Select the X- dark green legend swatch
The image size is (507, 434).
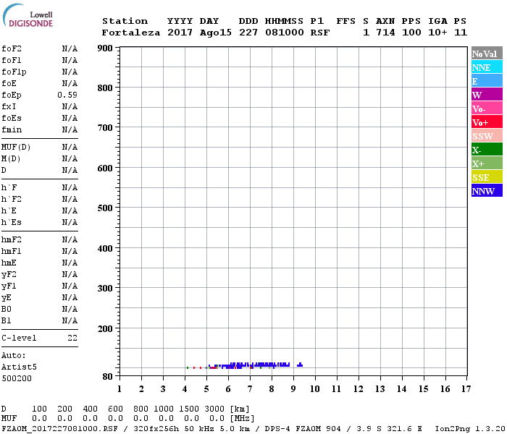(x=487, y=149)
